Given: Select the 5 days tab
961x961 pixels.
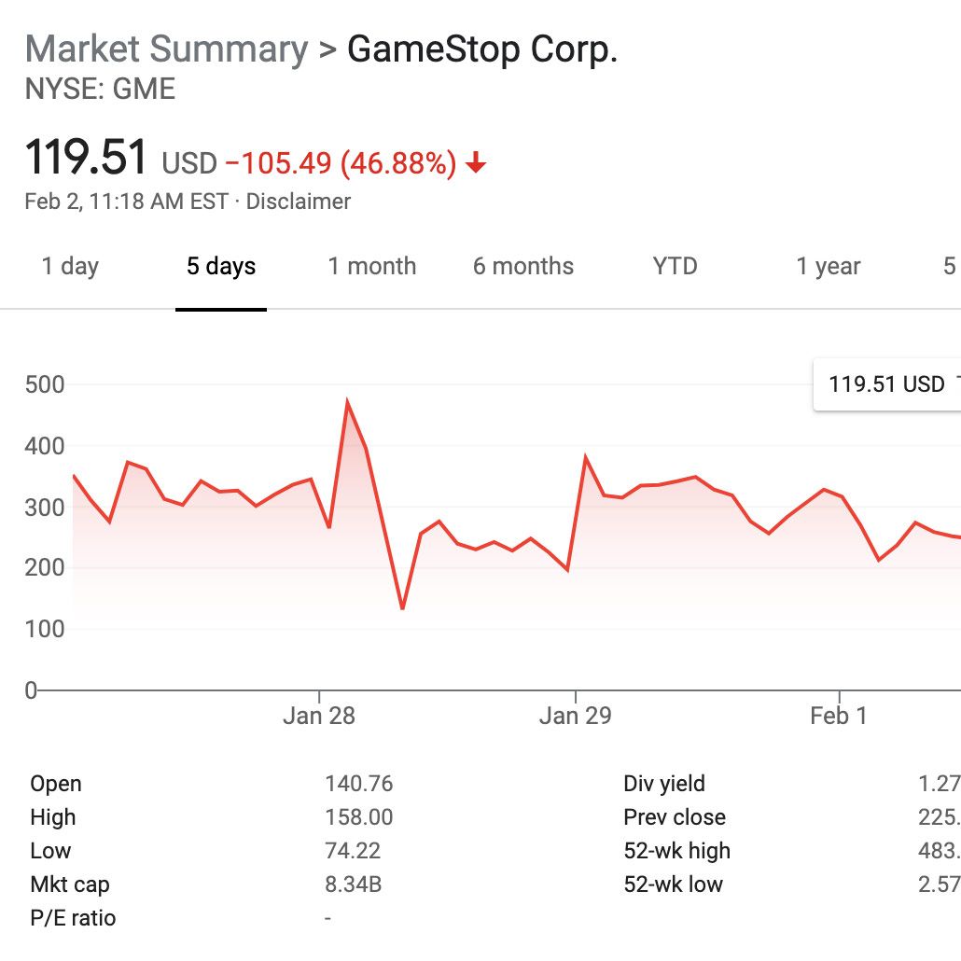Looking at the screenshot, I should coord(221,267).
